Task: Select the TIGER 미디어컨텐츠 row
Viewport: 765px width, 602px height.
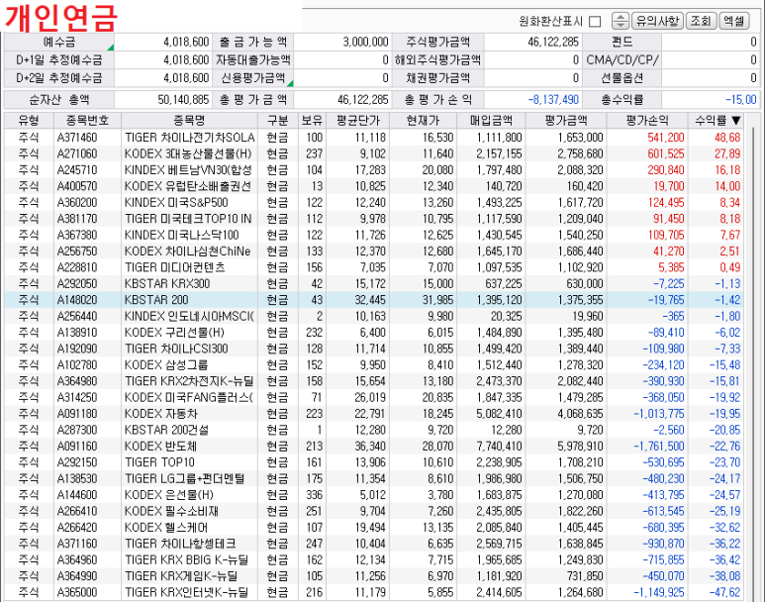Action: [374, 267]
